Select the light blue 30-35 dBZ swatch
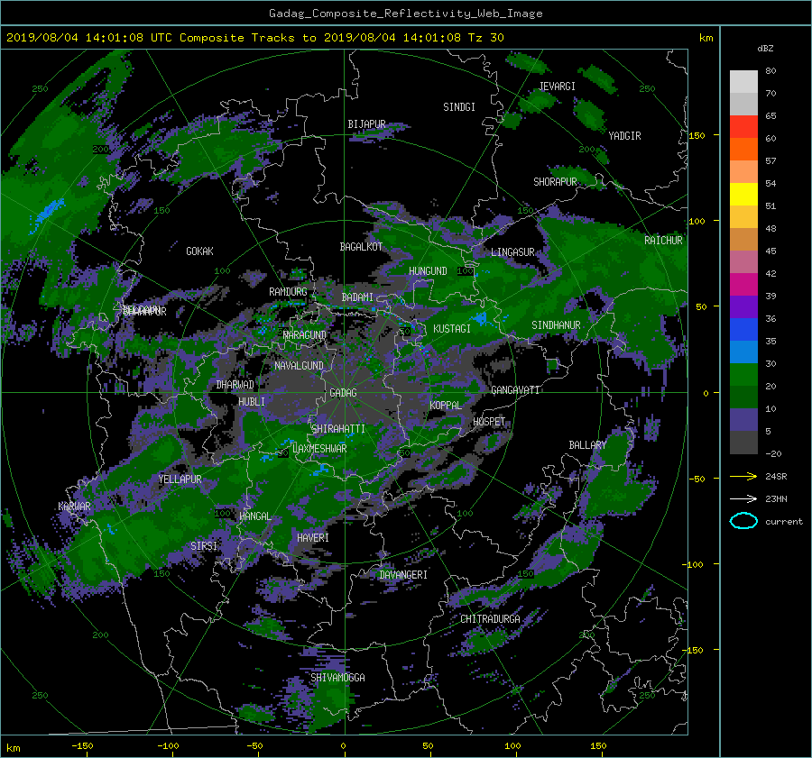 coord(743,352)
